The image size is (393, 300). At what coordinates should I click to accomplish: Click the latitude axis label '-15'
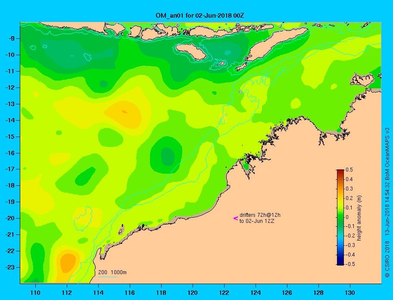point(9,137)
